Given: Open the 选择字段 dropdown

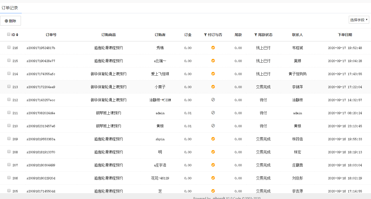Looking at the screenshot, I should point(359,20).
